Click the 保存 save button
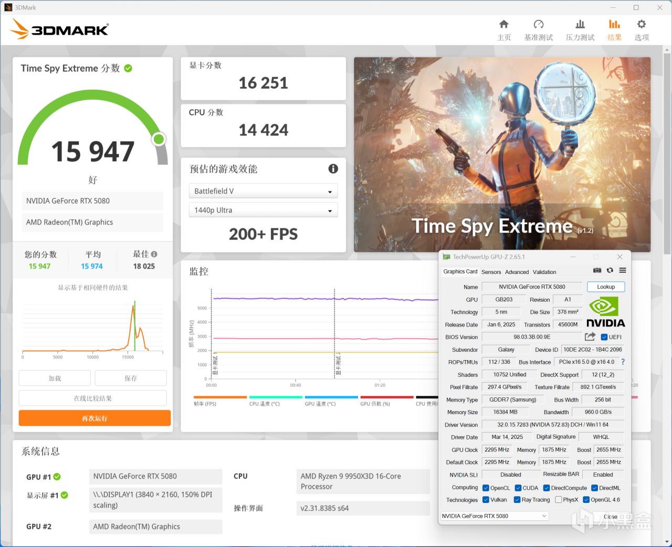The width and height of the screenshot is (672, 547). pyautogui.click(x=131, y=378)
